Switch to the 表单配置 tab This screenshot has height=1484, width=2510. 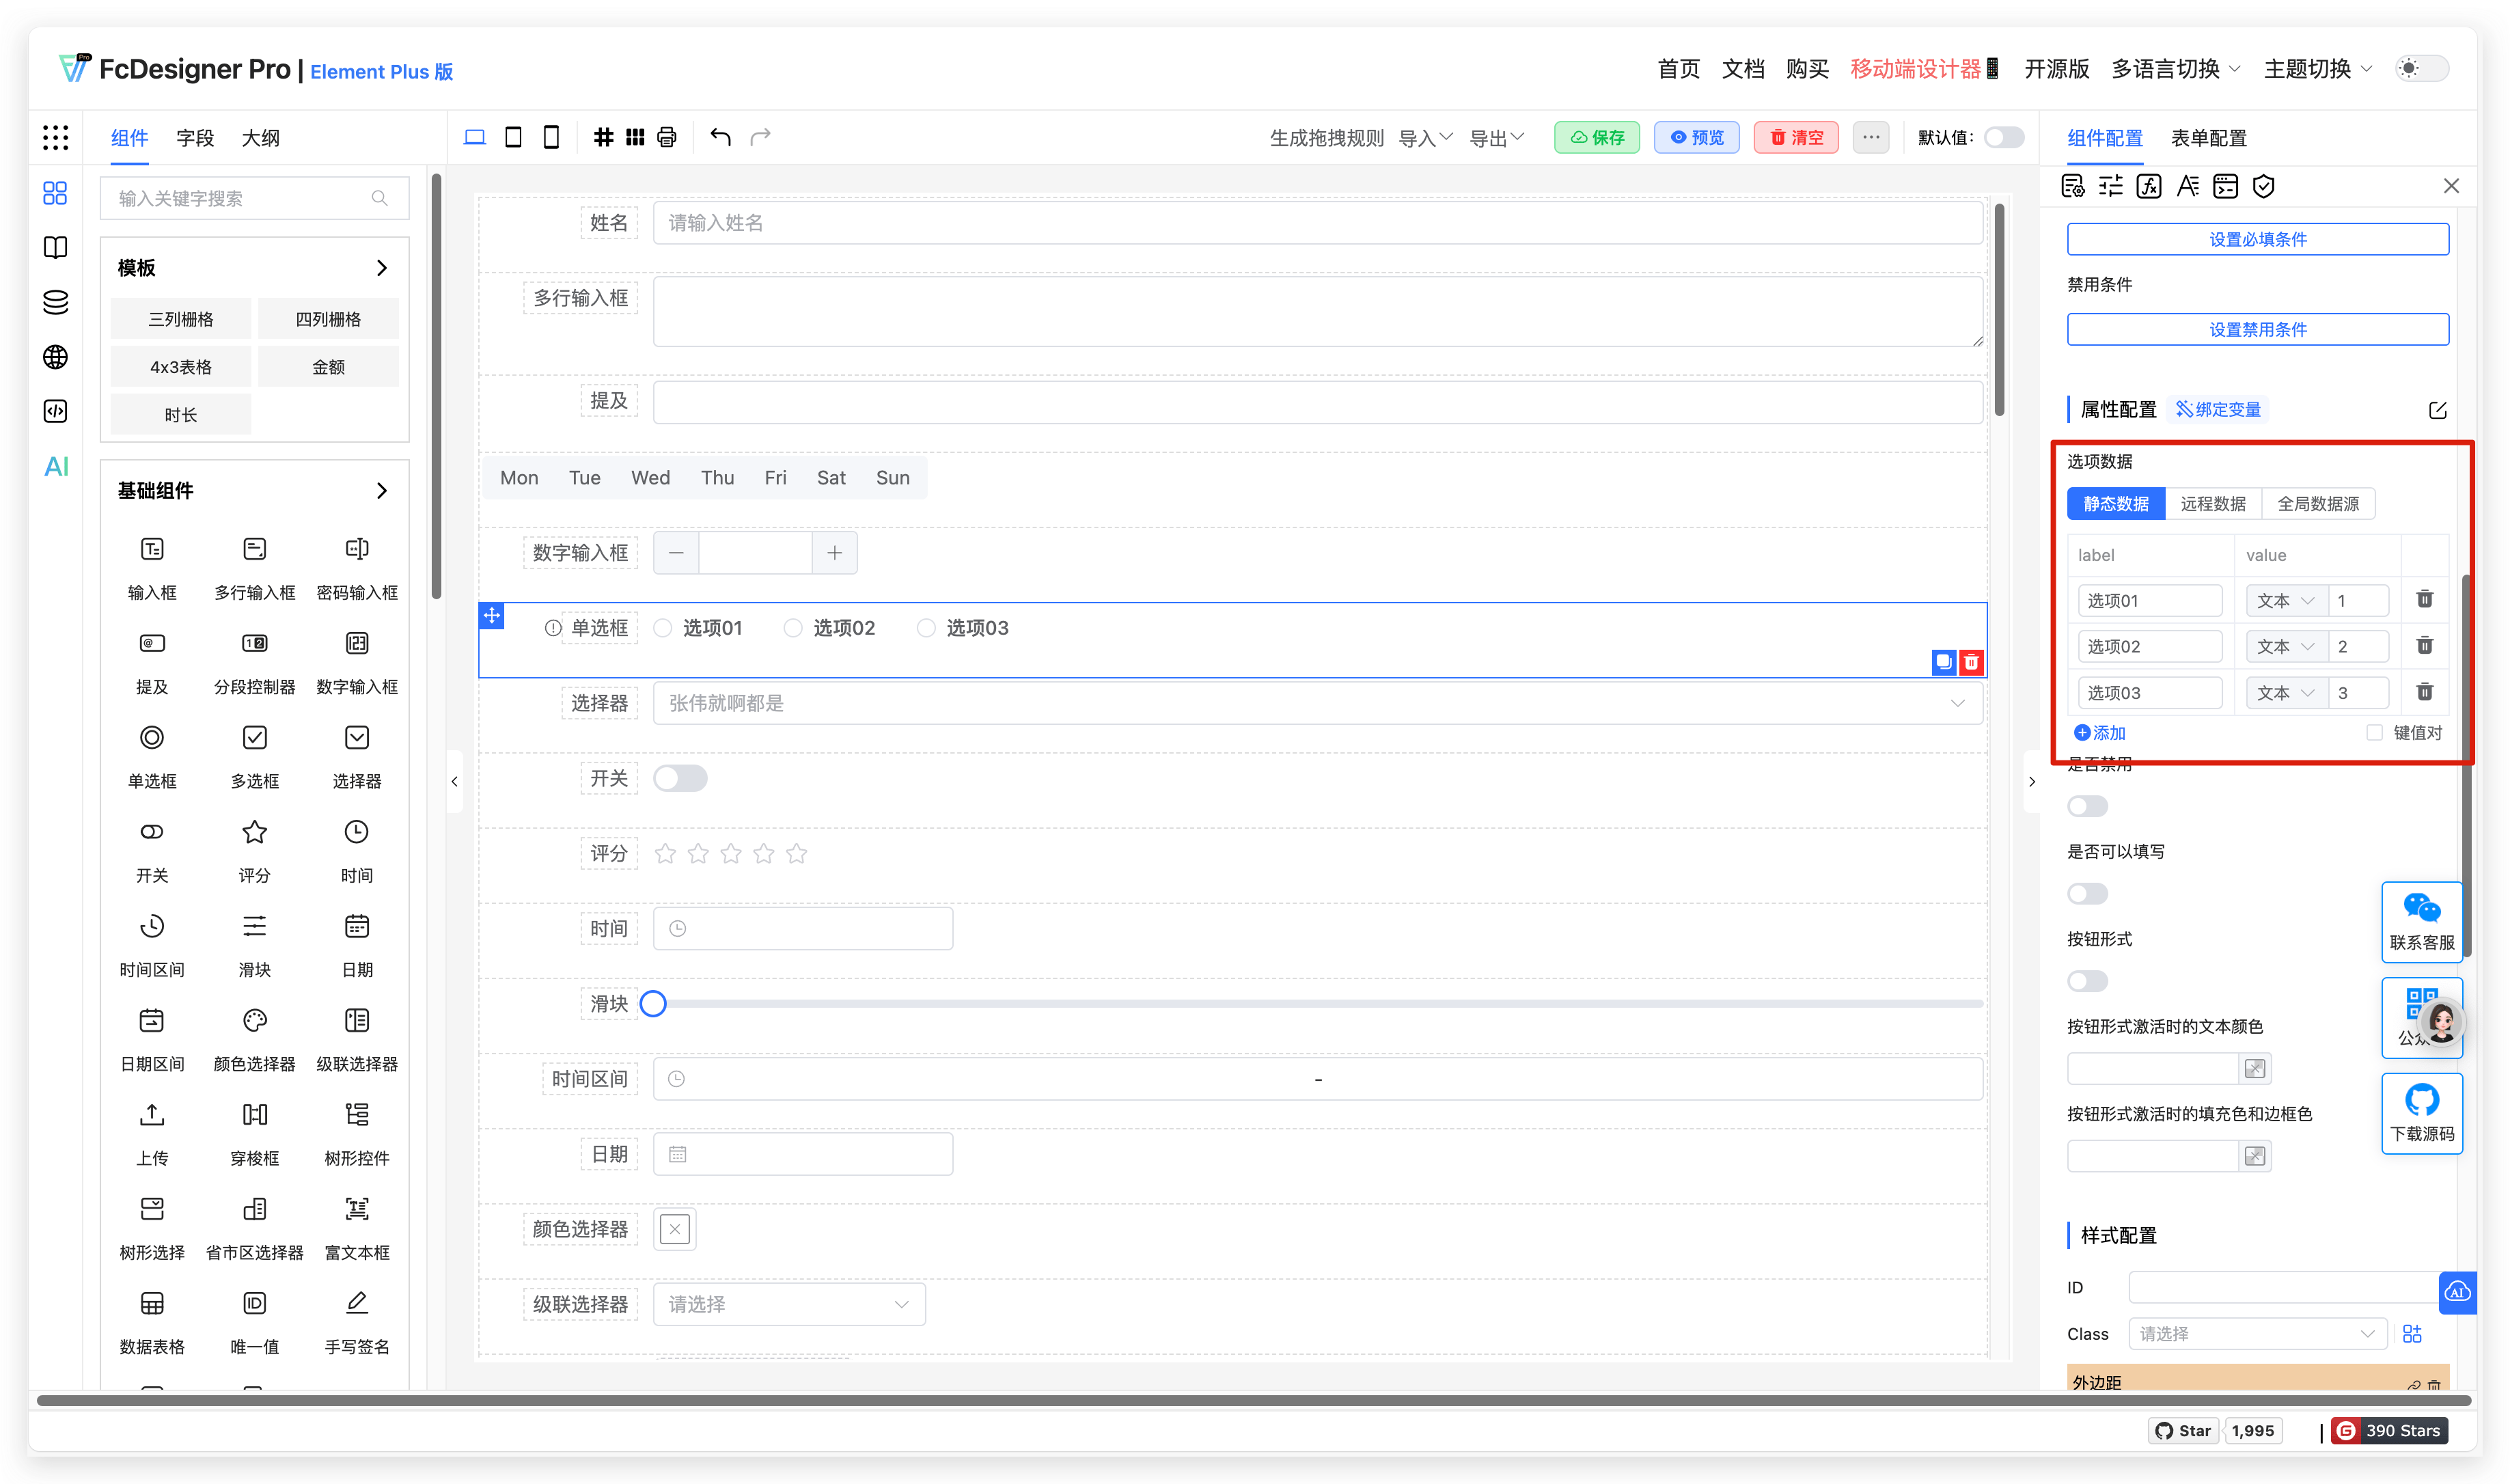point(2209,137)
